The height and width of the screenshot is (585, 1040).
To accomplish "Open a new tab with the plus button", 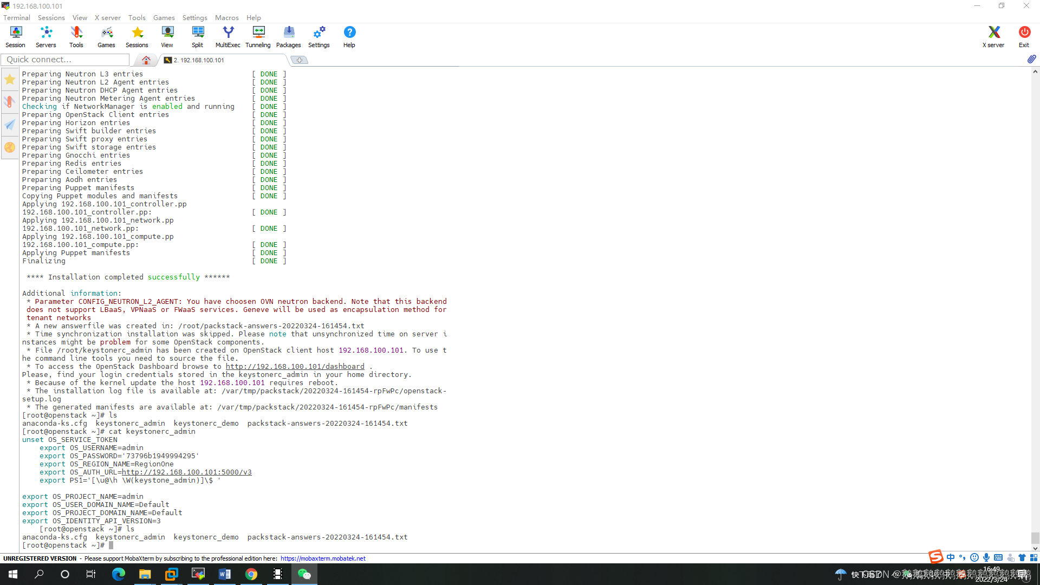I will 300,60.
